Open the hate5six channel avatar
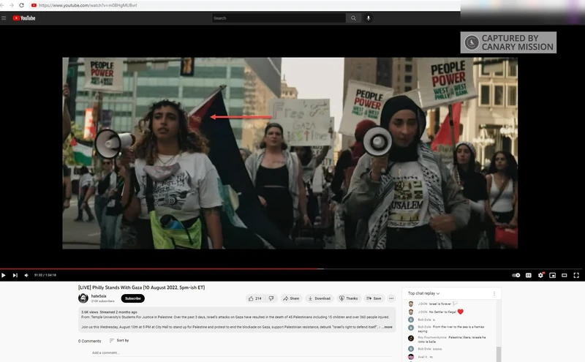Screen dimensions: 585x362 83,298
